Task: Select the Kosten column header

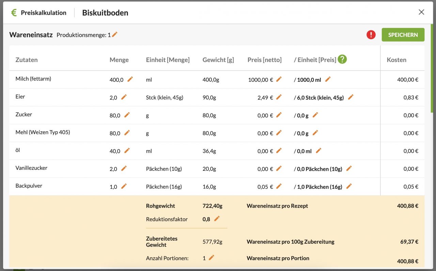Action: pyautogui.click(x=396, y=60)
